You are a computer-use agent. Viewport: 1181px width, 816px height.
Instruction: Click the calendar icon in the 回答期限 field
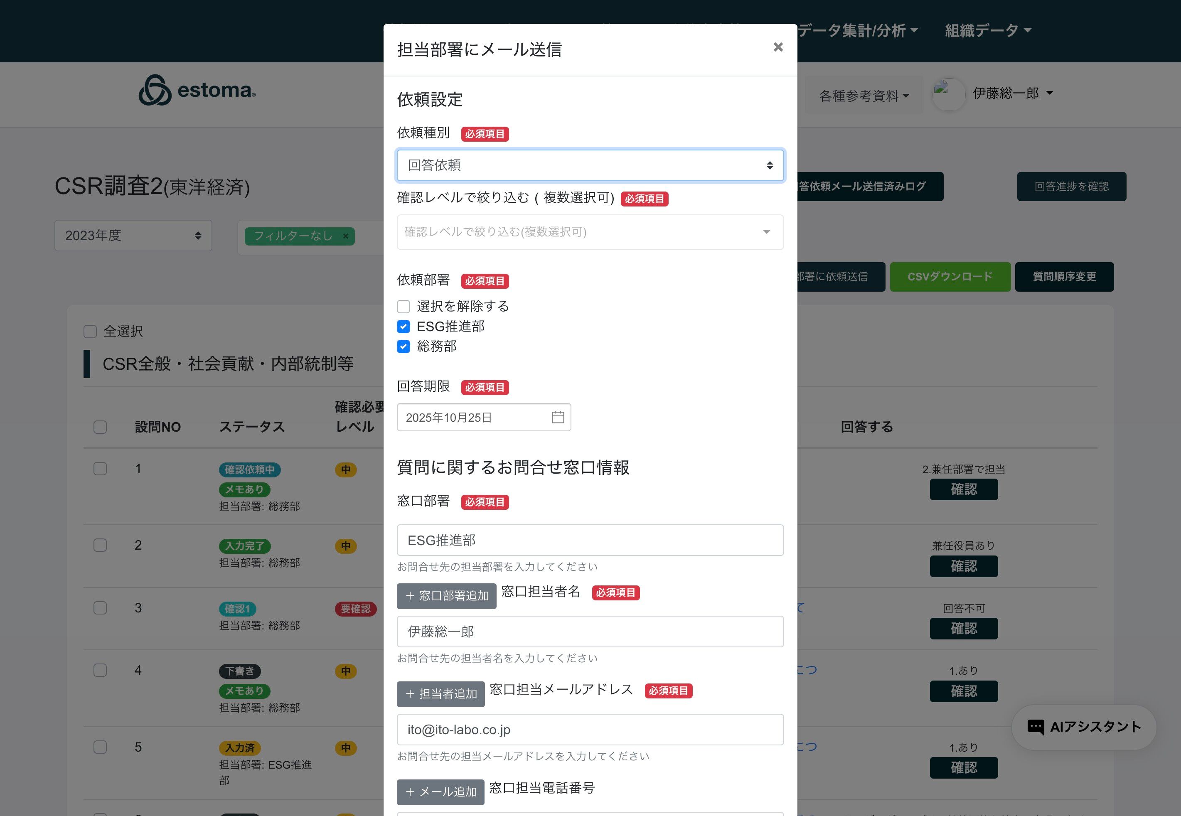click(x=558, y=417)
